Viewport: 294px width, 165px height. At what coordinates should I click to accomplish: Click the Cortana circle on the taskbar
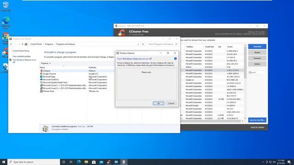(63, 162)
